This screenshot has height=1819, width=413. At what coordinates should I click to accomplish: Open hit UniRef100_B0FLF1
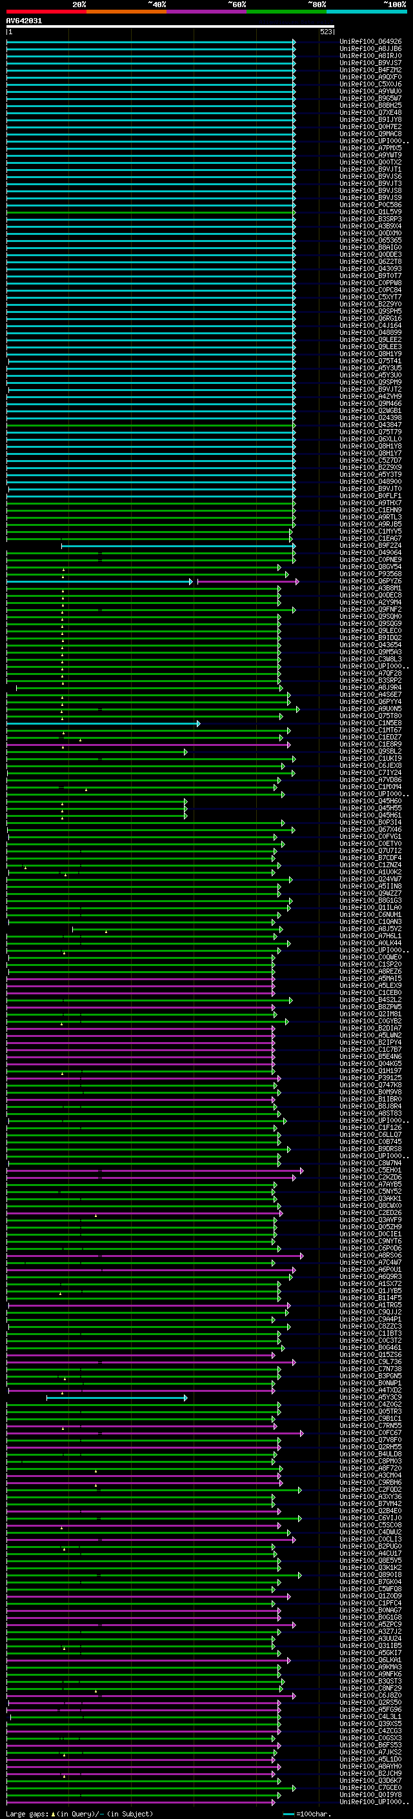[x=370, y=496]
